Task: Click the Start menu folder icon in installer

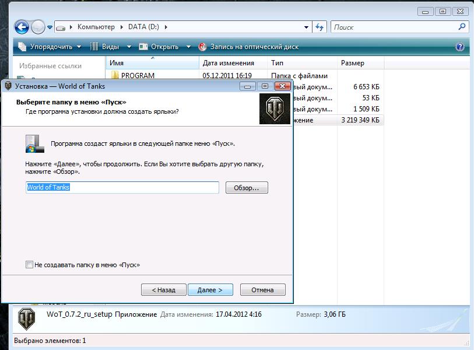Action: click(35, 143)
